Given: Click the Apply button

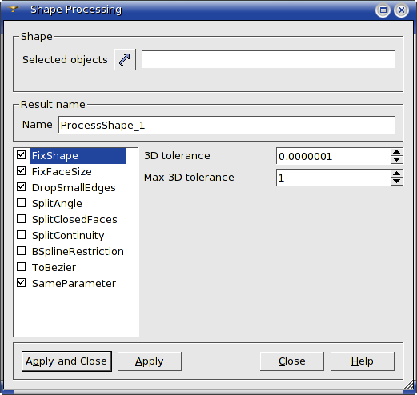Looking at the screenshot, I should [x=150, y=361].
